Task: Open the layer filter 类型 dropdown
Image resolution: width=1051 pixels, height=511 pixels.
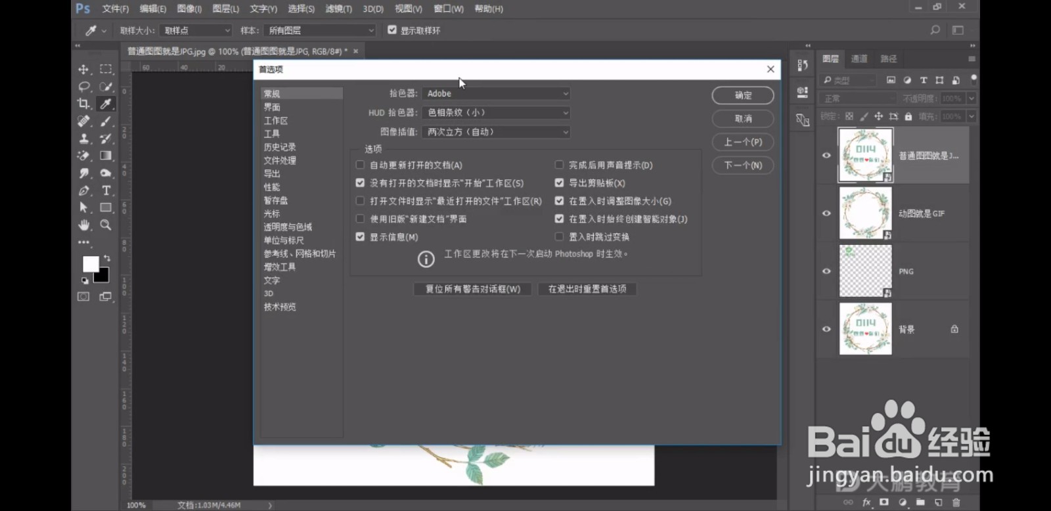Action: click(849, 80)
